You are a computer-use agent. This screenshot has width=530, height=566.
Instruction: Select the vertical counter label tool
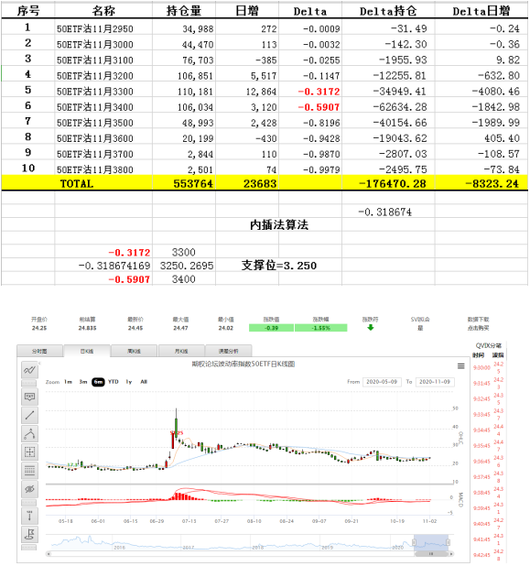(x=29, y=516)
